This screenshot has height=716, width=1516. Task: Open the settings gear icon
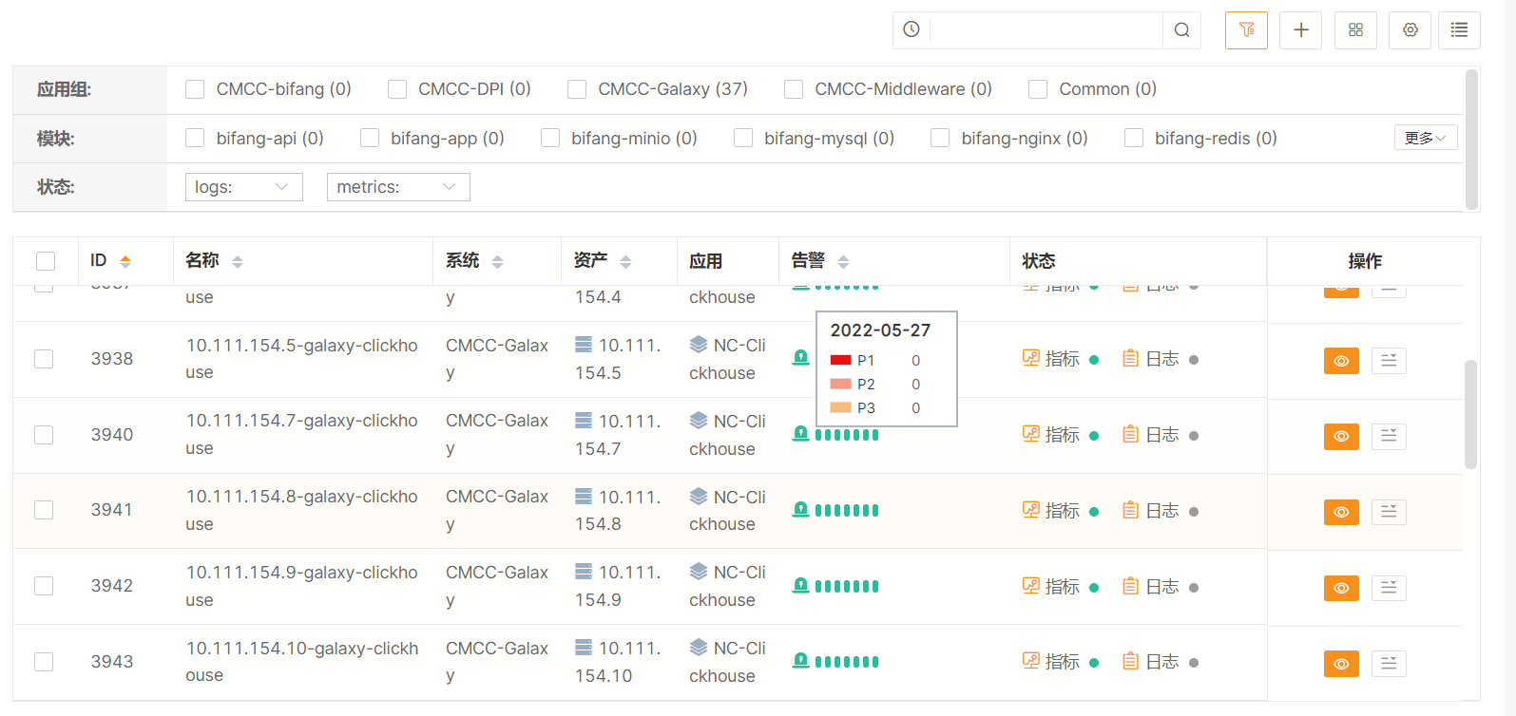[x=1410, y=30]
